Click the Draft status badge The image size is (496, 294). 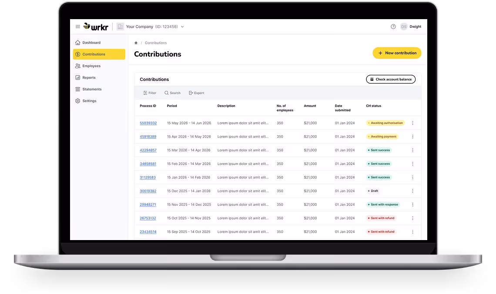373,191
